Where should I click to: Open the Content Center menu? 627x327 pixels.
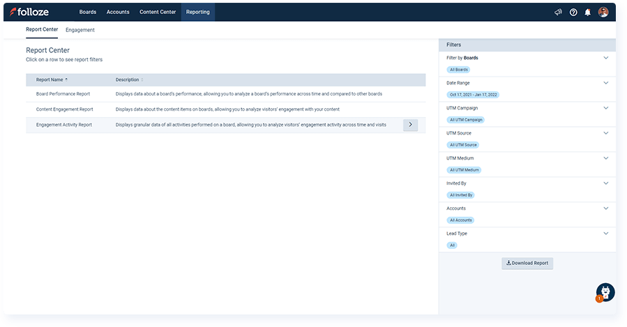click(158, 12)
